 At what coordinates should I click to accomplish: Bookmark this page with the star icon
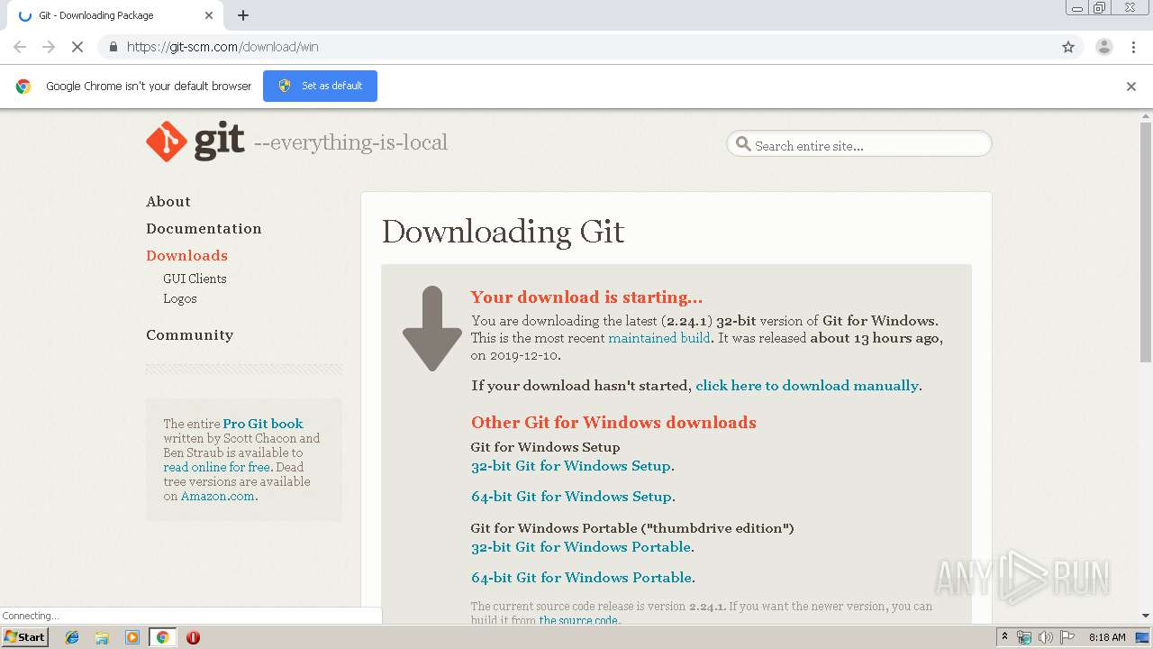pyautogui.click(x=1068, y=47)
